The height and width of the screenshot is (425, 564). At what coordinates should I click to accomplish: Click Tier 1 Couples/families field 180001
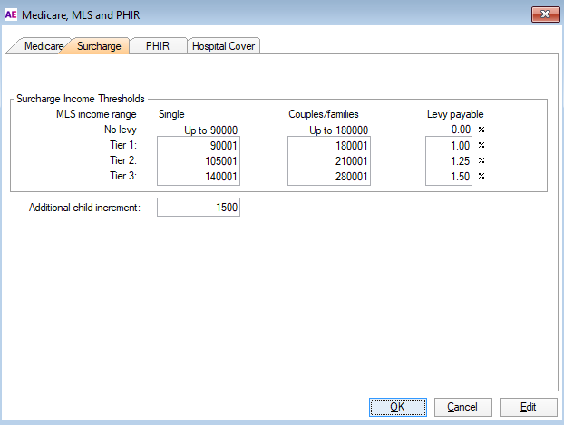point(328,145)
